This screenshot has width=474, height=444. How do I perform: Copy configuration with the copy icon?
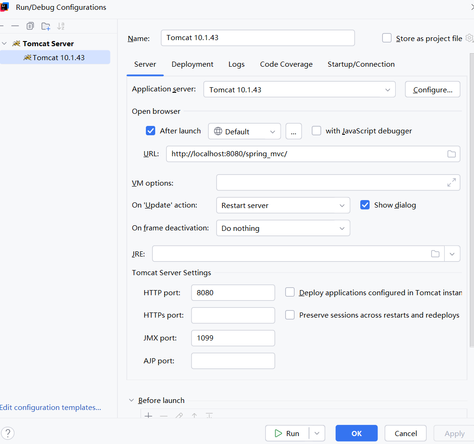[30, 26]
